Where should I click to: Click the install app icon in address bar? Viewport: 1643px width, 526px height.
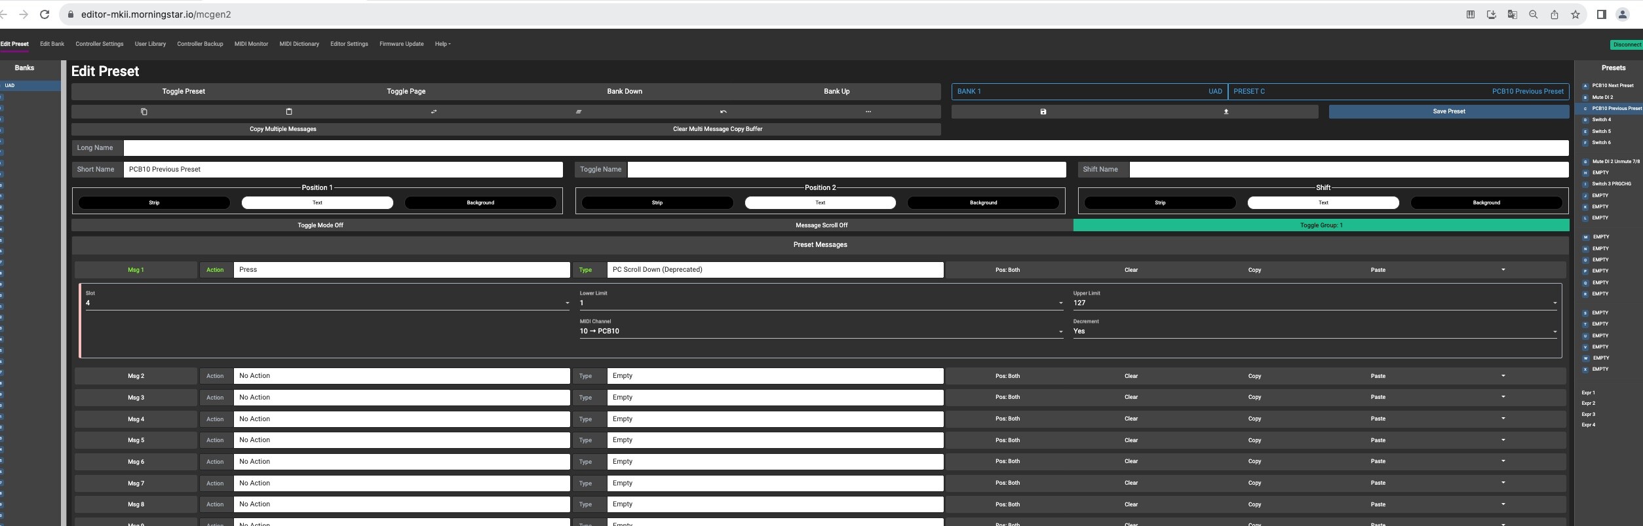click(1492, 14)
